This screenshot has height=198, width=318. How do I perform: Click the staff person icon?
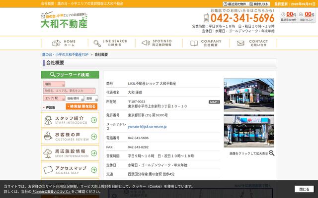coord(48,120)
